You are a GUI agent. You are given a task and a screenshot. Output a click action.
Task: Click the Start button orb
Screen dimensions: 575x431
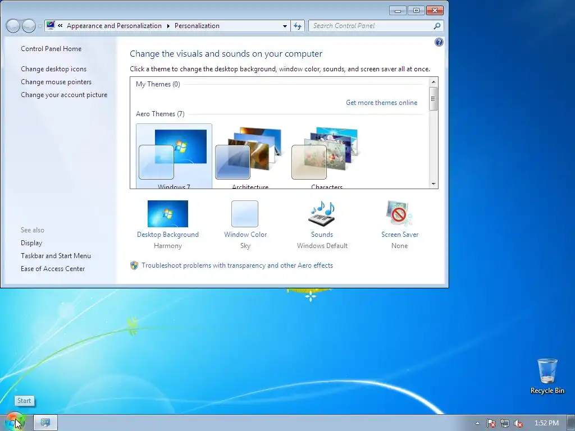pos(15,422)
